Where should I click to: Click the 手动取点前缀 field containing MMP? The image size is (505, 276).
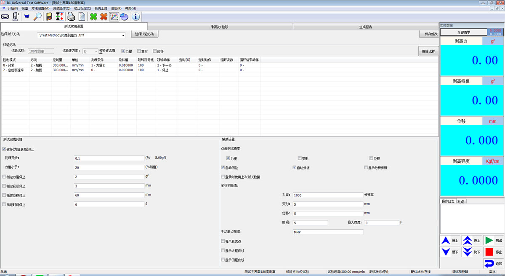pos(328,232)
